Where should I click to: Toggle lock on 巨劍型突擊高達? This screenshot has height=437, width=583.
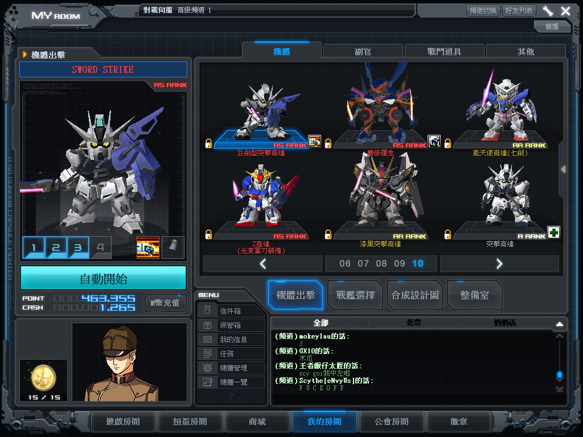pos(208,143)
